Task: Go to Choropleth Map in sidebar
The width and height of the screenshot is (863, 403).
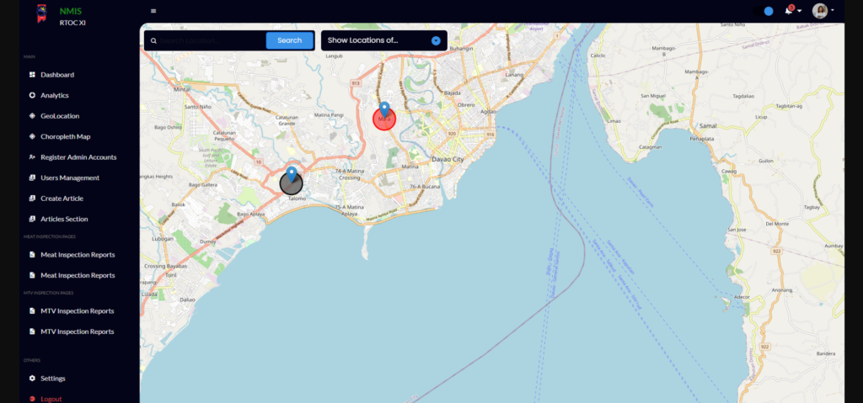Action: point(65,136)
